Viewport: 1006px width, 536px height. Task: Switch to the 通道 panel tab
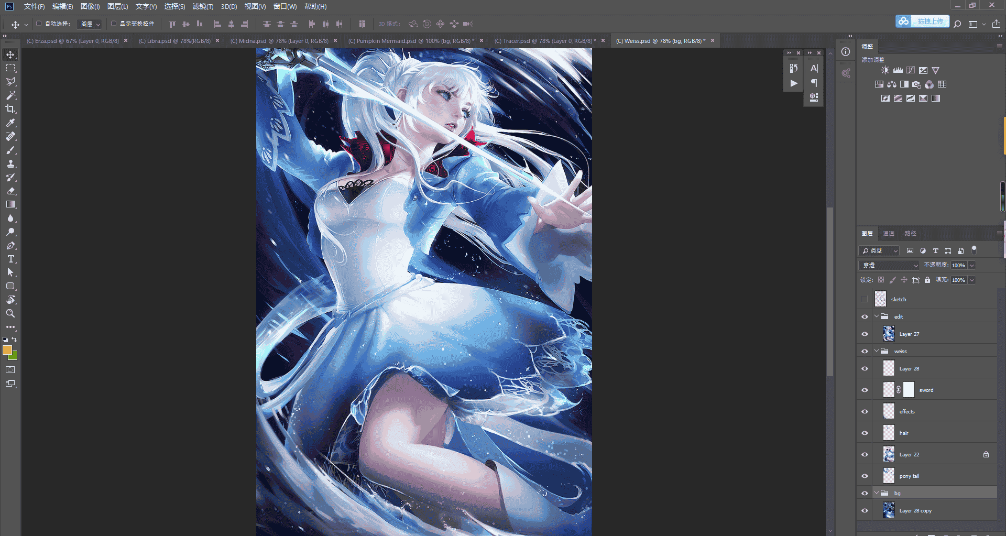coord(889,233)
